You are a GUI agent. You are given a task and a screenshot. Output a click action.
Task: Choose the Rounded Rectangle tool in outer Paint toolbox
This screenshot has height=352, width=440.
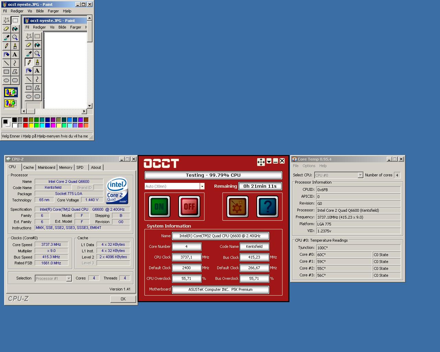click(x=15, y=80)
